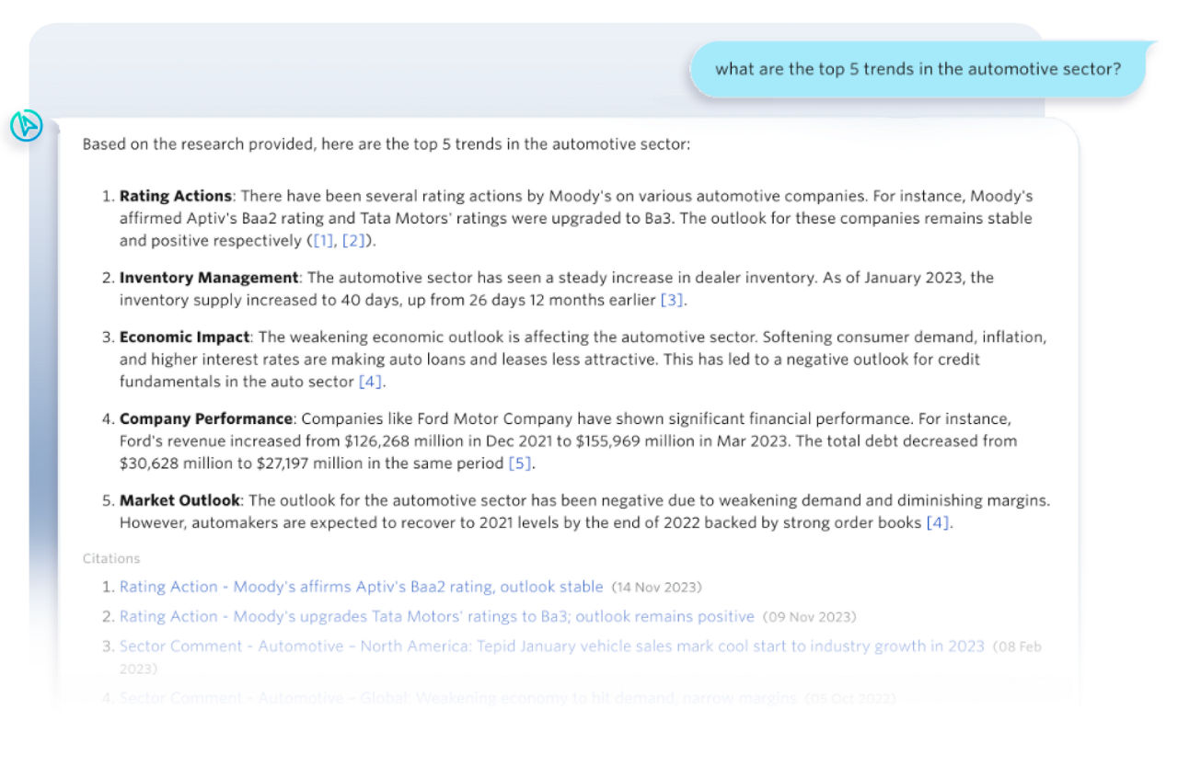Screen dimensions: 1178x778
Task: Click citation [4] in Economic Impact point
Action: tap(369, 382)
